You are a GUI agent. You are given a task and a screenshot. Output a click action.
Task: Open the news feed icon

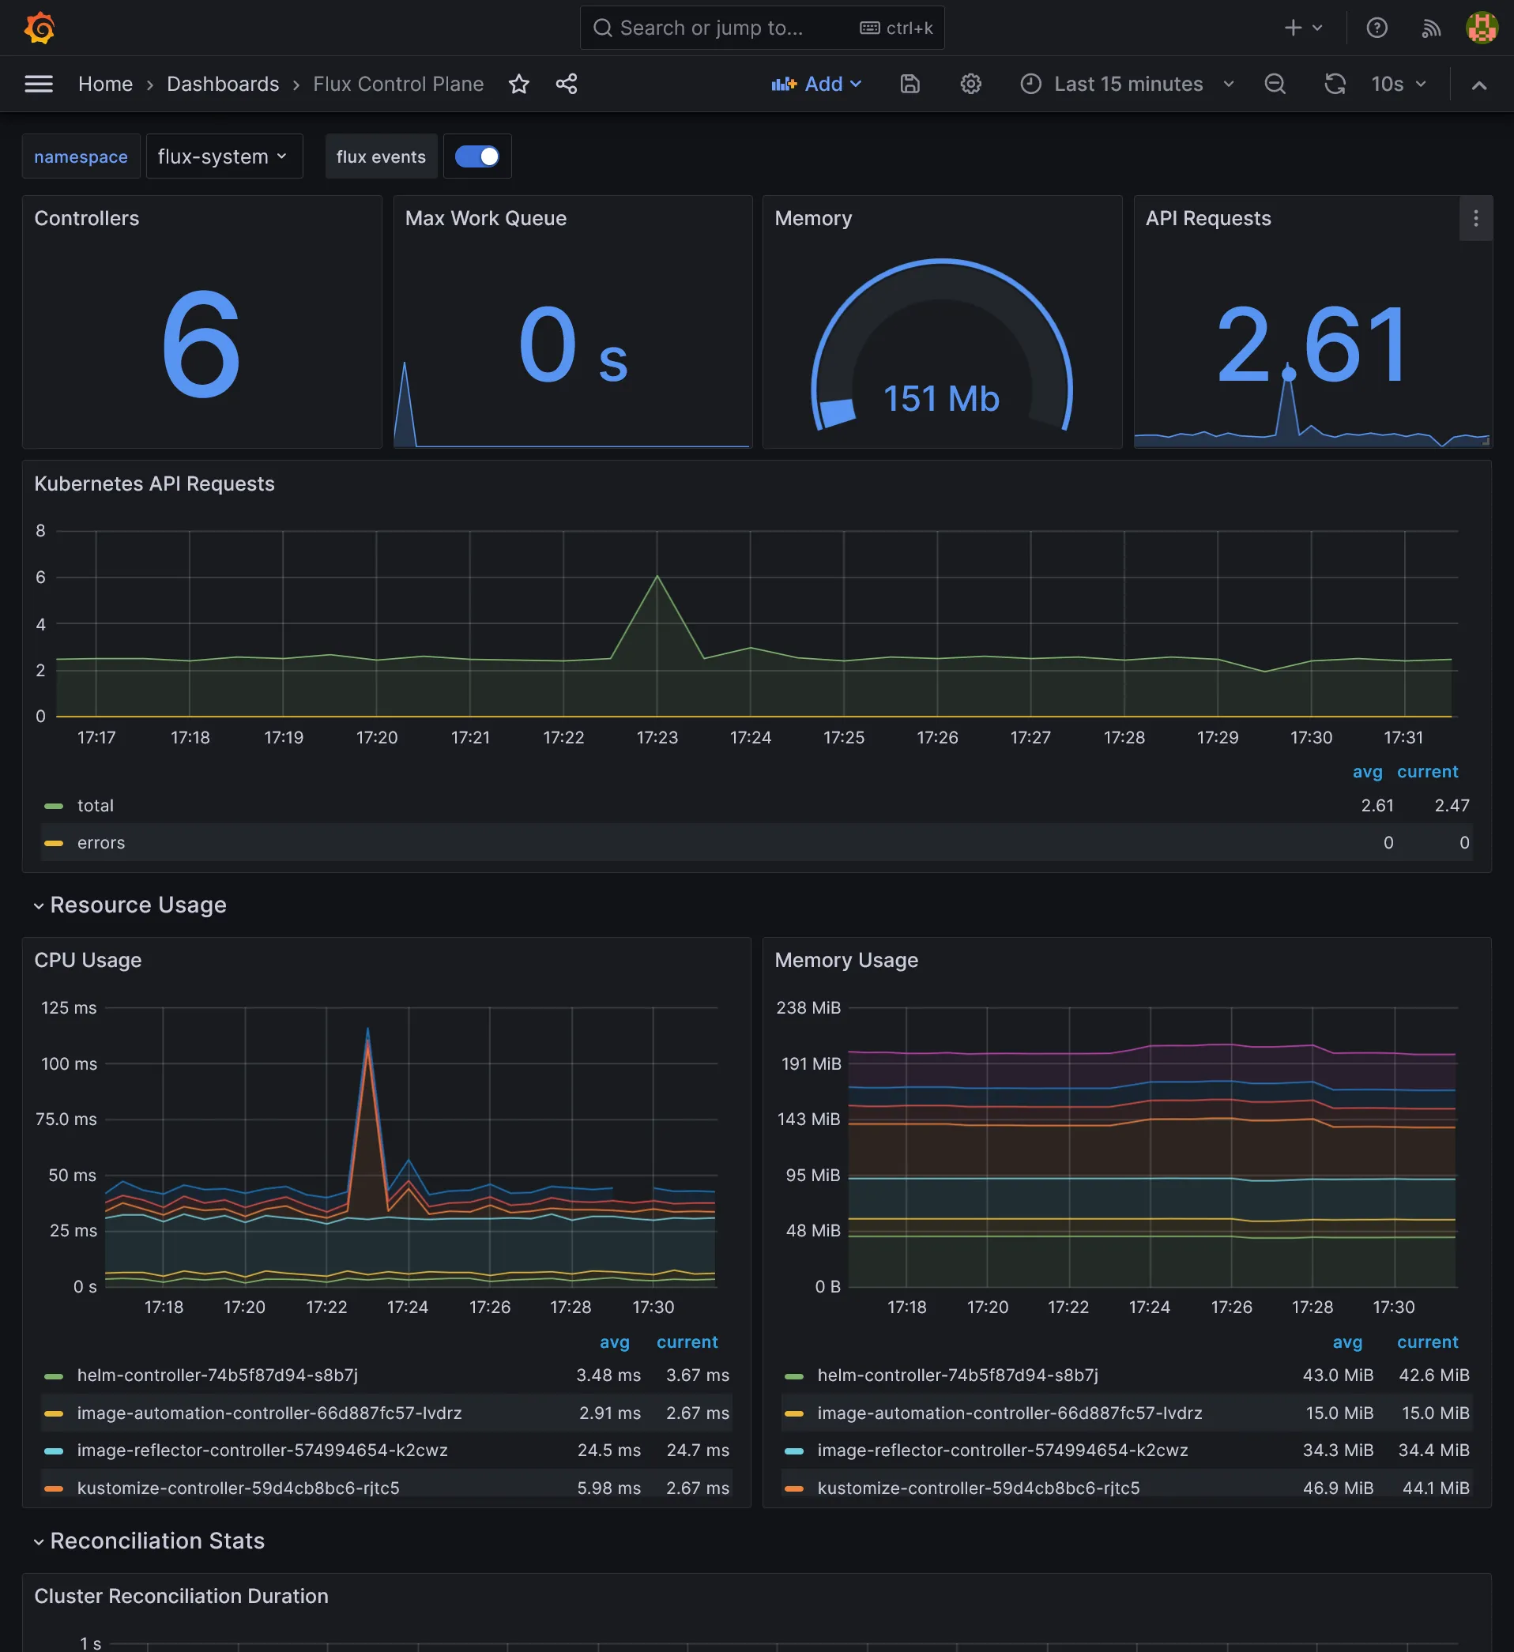coord(1430,28)
